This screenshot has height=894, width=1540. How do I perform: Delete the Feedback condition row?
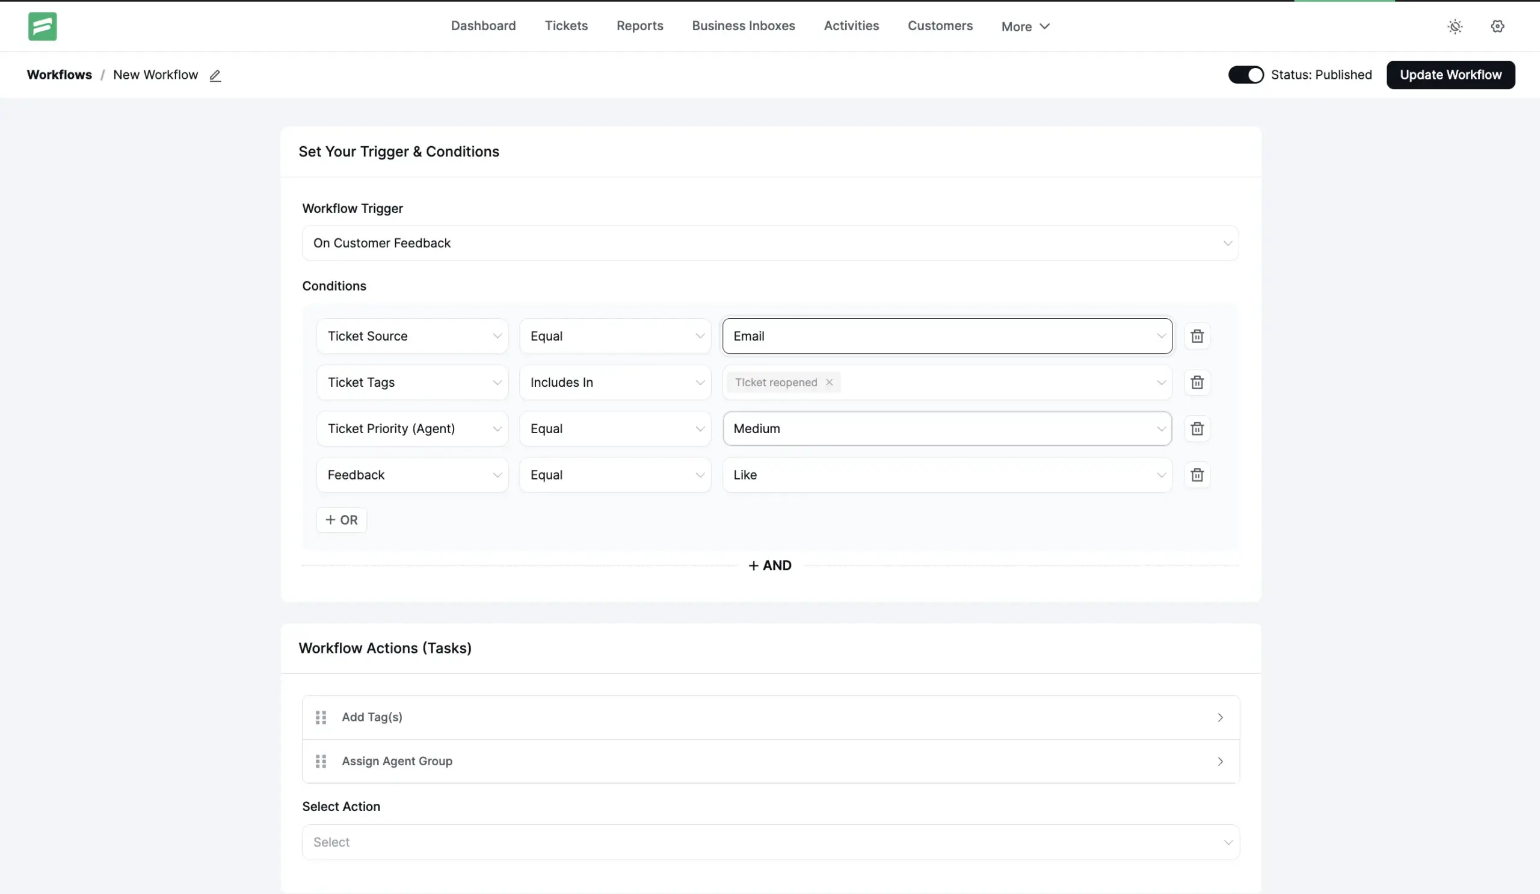[1197, 475]
